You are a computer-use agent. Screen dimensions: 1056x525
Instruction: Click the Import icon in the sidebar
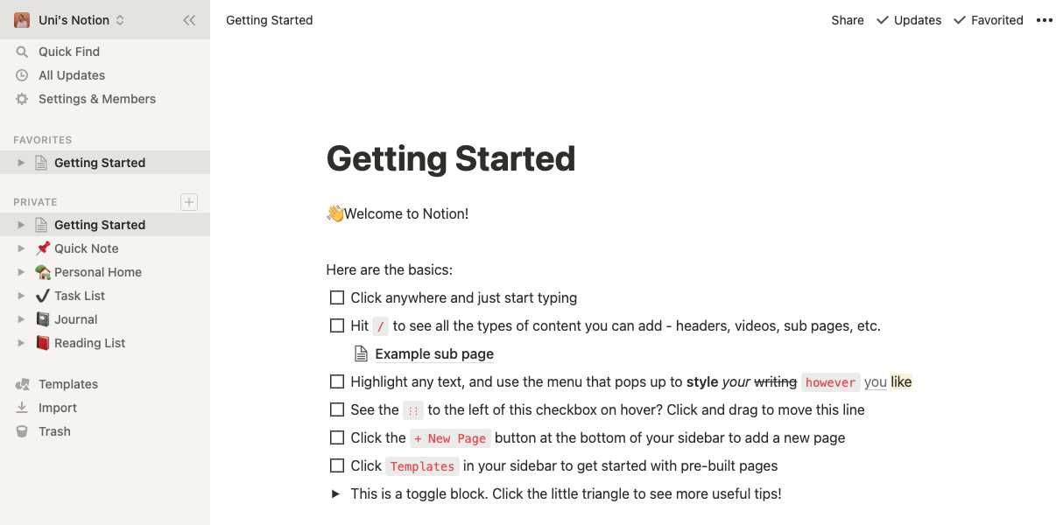21,408
